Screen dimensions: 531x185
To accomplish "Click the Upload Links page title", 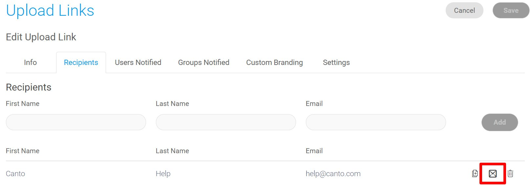I will pyautogui.click(x=50, y=10).
